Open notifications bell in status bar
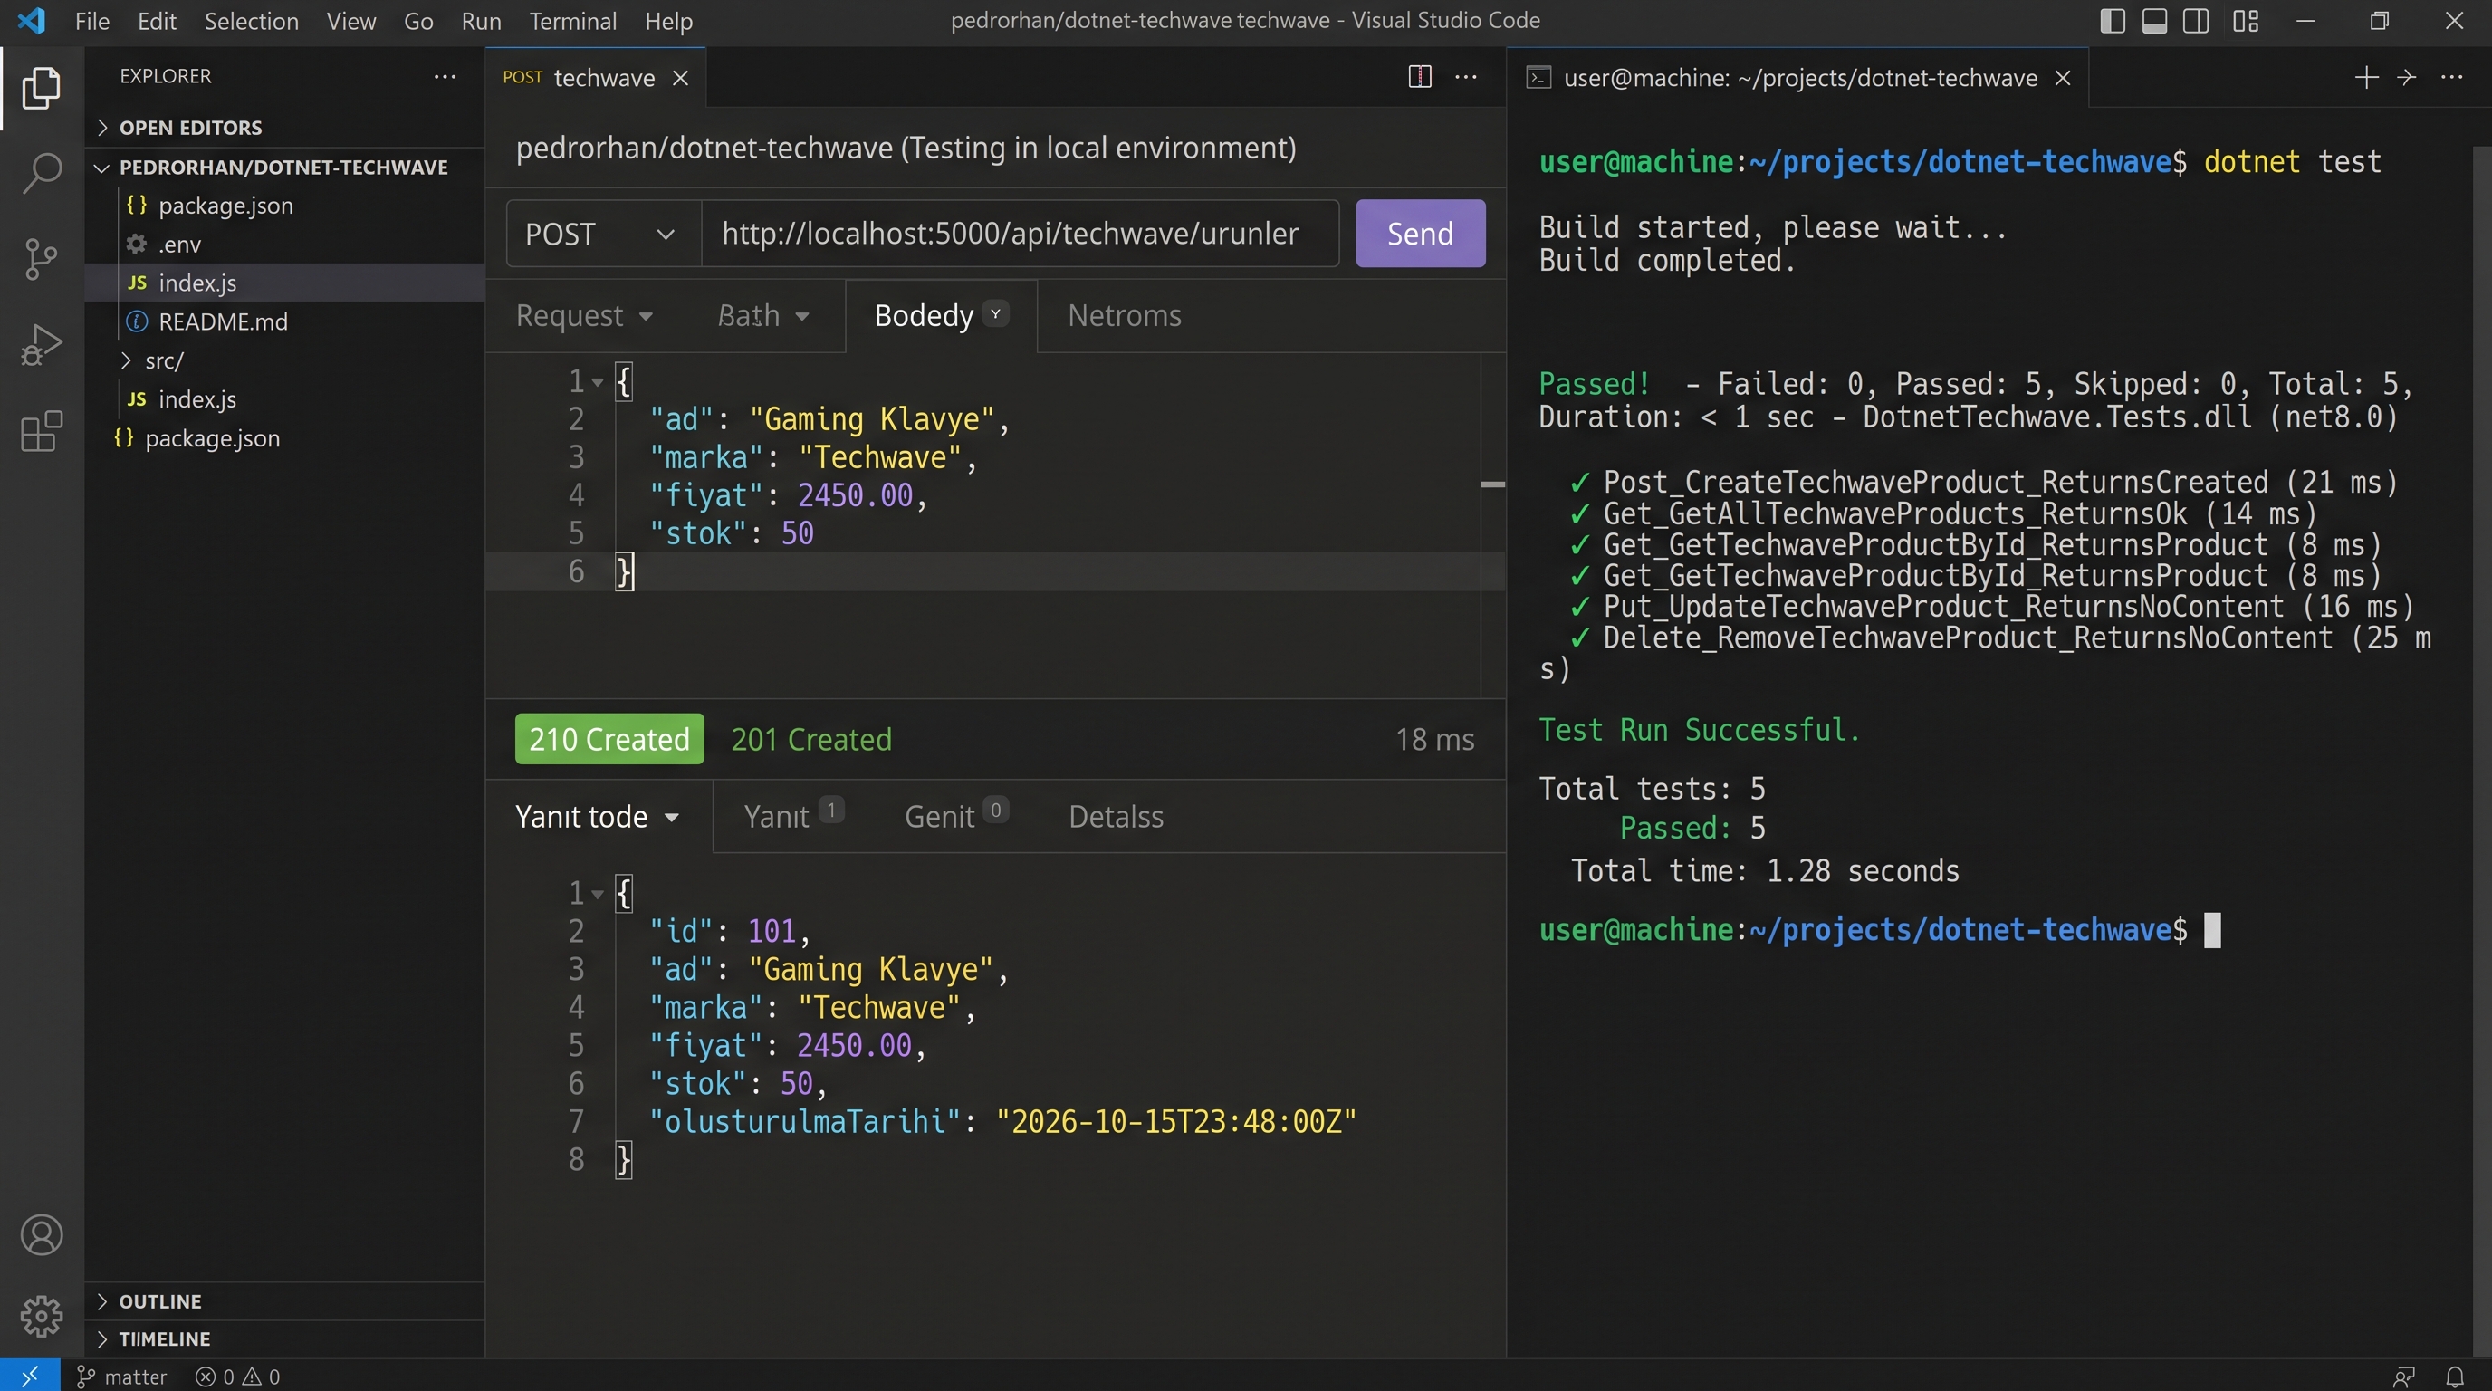This screenshot has height=1391, width=2492. pos(2455,1376)
